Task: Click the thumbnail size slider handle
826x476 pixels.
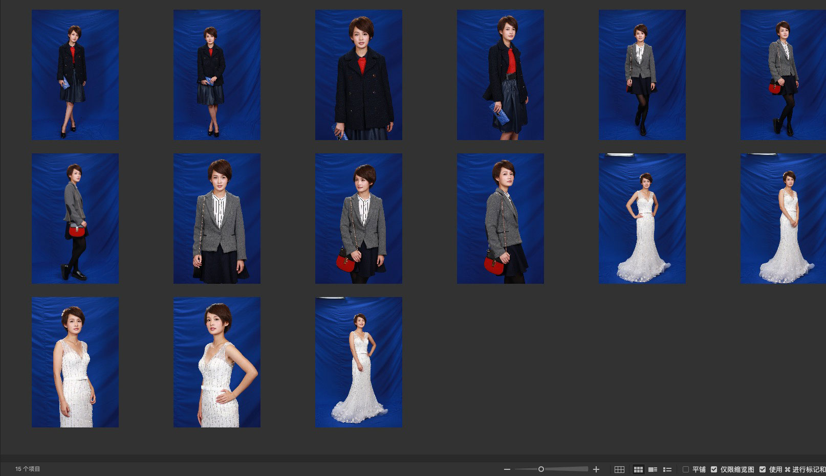Action: pyautogui.click(x=541, y=469)
